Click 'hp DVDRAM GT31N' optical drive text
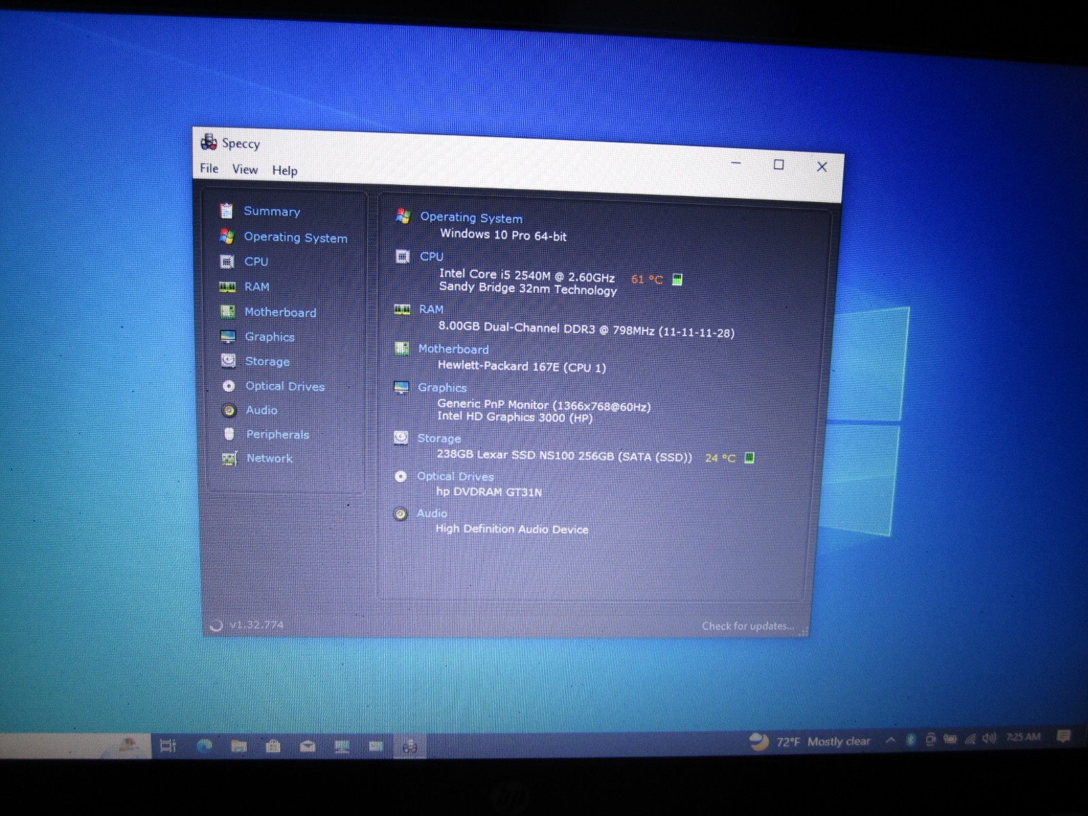Screen dimensions: 1088x816 click(x=489, y=492)
